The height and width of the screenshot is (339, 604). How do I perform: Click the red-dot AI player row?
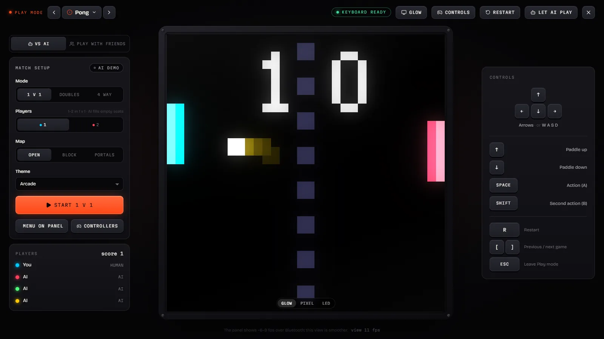point(69,277)
